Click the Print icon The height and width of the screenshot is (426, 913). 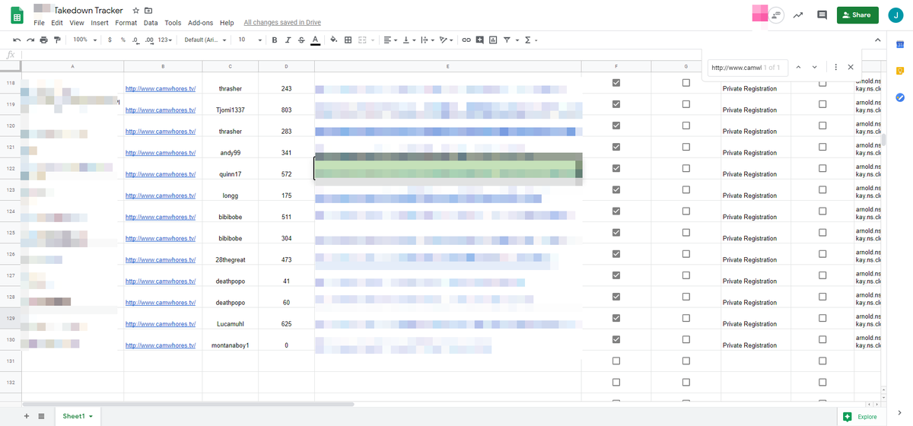tap(43, 40)
